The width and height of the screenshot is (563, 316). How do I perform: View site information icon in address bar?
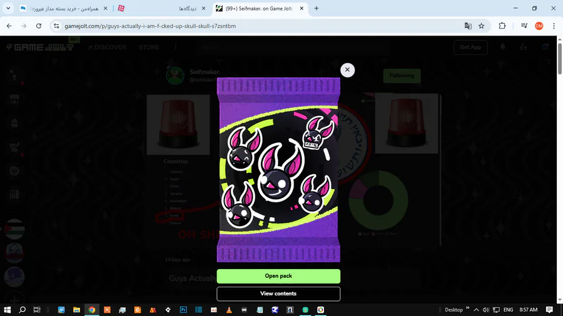56,26
